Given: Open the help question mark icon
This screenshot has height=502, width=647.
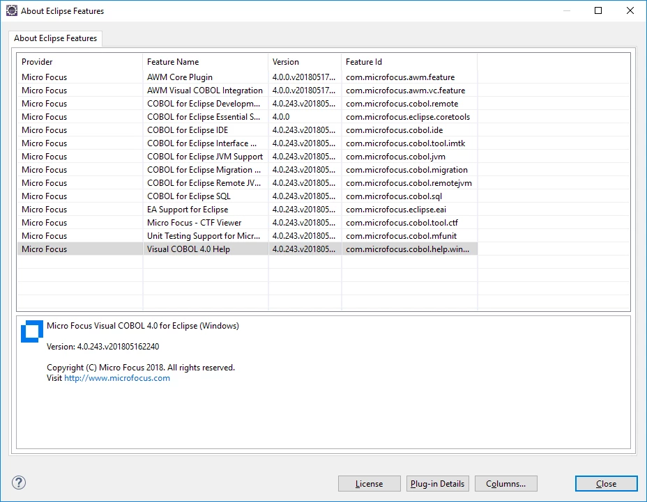Looking at the screenshot, I should pyautogui.click(x=19, y=483).
